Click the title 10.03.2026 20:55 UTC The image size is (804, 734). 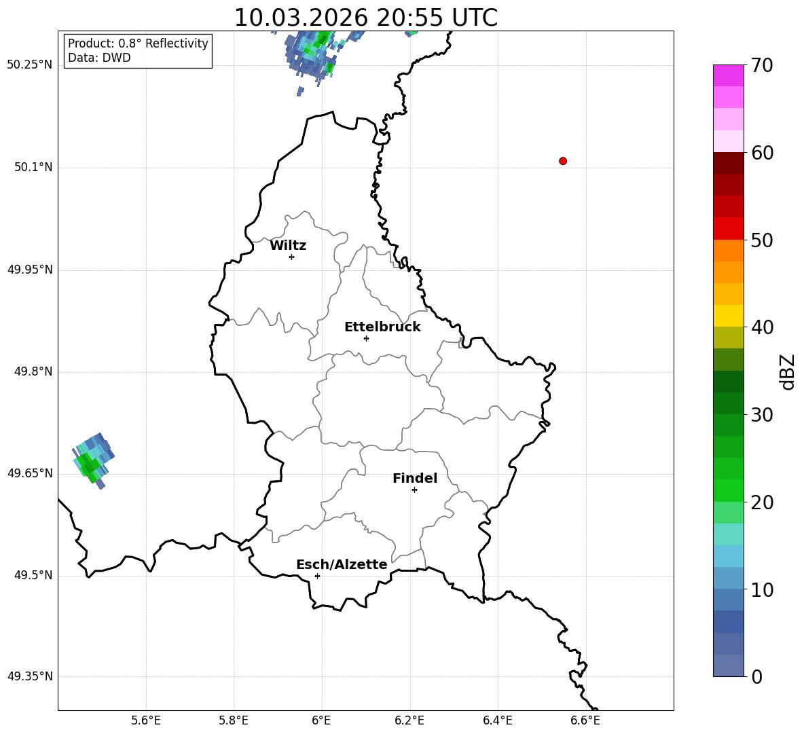point(366,18)
